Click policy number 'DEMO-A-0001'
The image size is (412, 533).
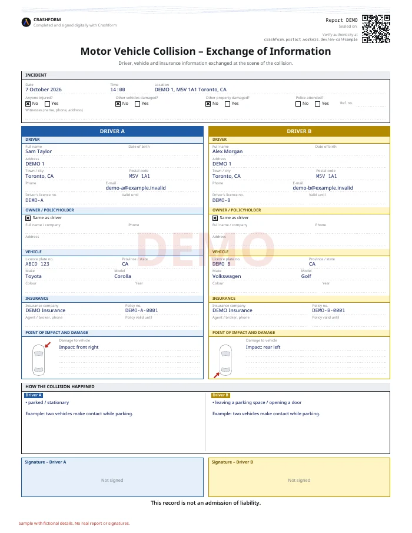coord(141,310)
